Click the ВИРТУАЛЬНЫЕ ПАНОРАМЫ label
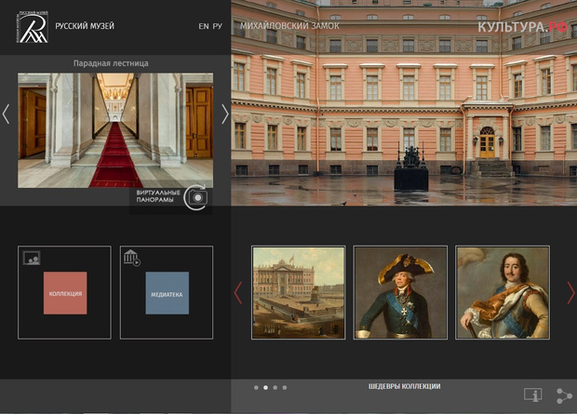577x414 pixels. tap(158, 196)
